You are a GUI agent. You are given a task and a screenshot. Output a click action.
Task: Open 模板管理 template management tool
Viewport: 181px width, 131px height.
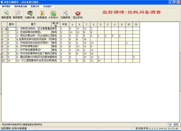[x=6, y=15]
